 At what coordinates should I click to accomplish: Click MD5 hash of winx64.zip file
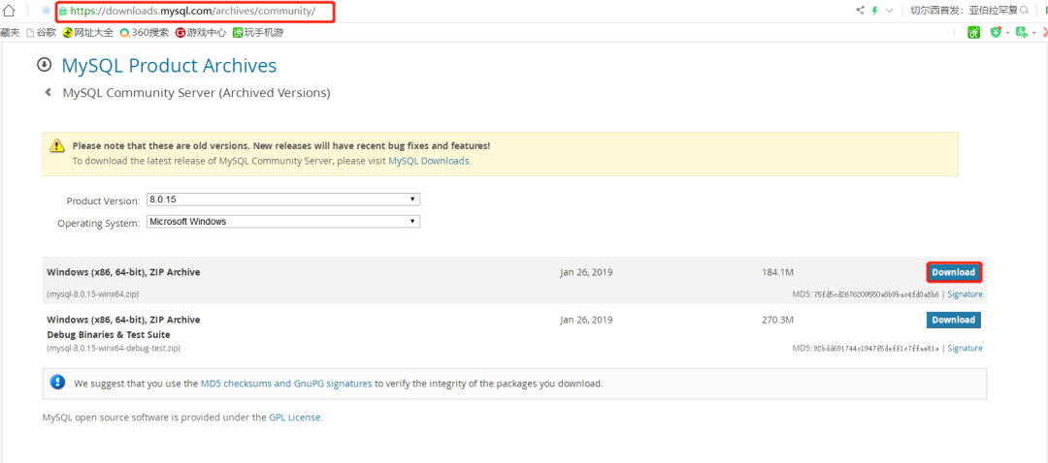tap(875, 294)
